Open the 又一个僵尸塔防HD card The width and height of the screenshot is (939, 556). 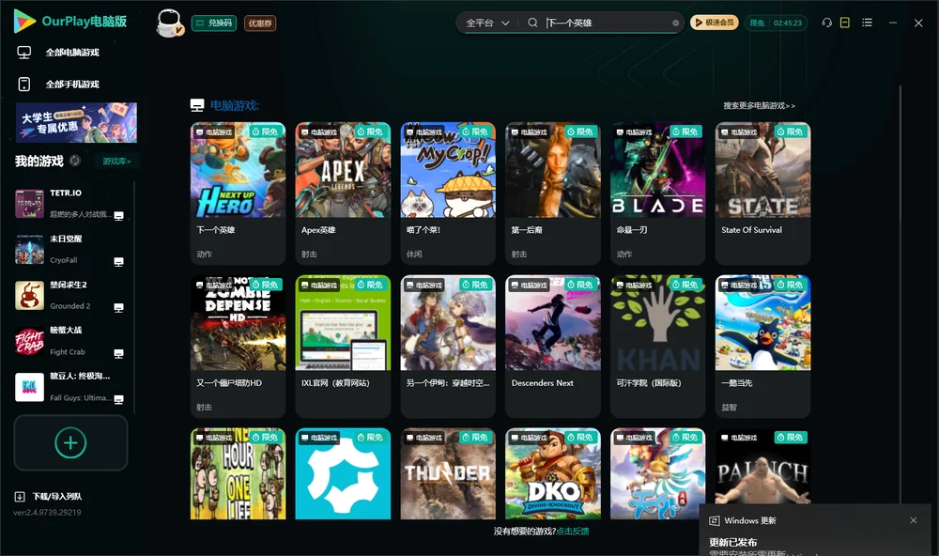tap(238, 346)
